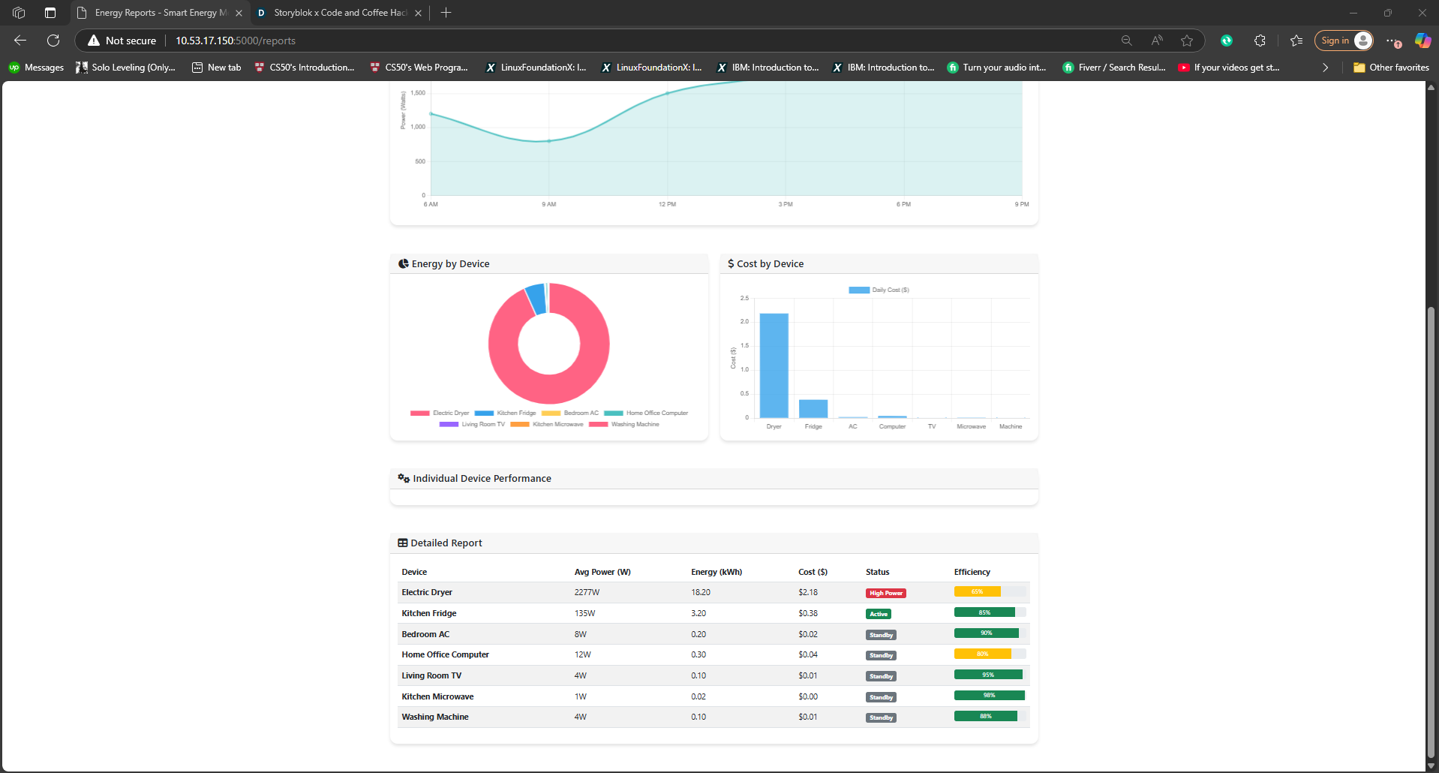
Task: Open a new browser tab
Action: click(446, 13)
